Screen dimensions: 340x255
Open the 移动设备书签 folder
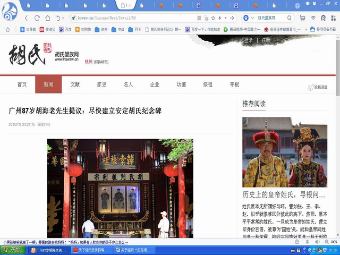coord(323,30)
